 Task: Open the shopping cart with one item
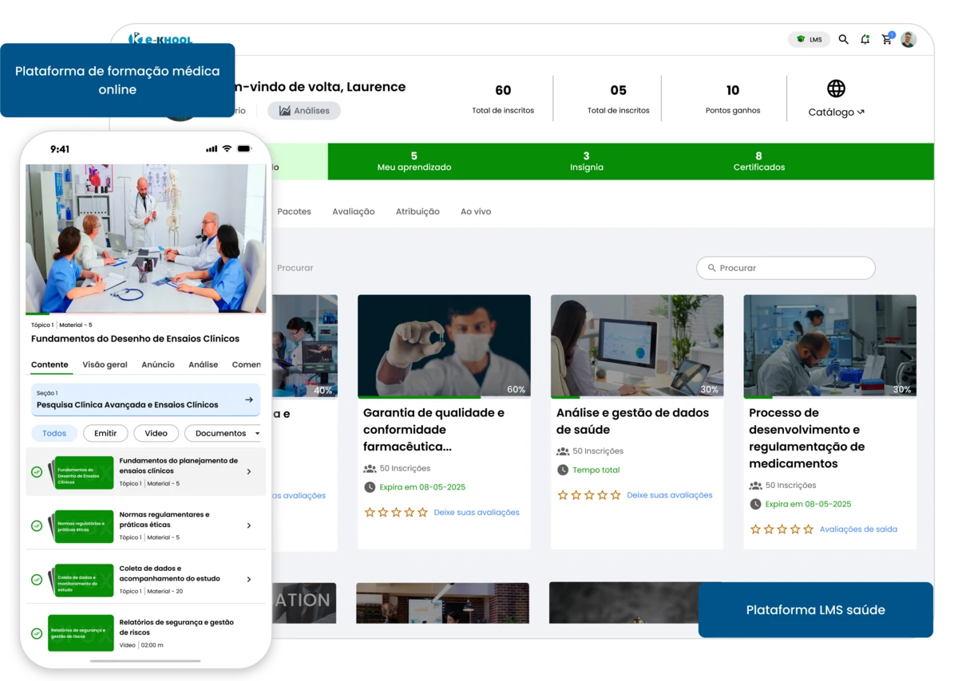(886, 39)
